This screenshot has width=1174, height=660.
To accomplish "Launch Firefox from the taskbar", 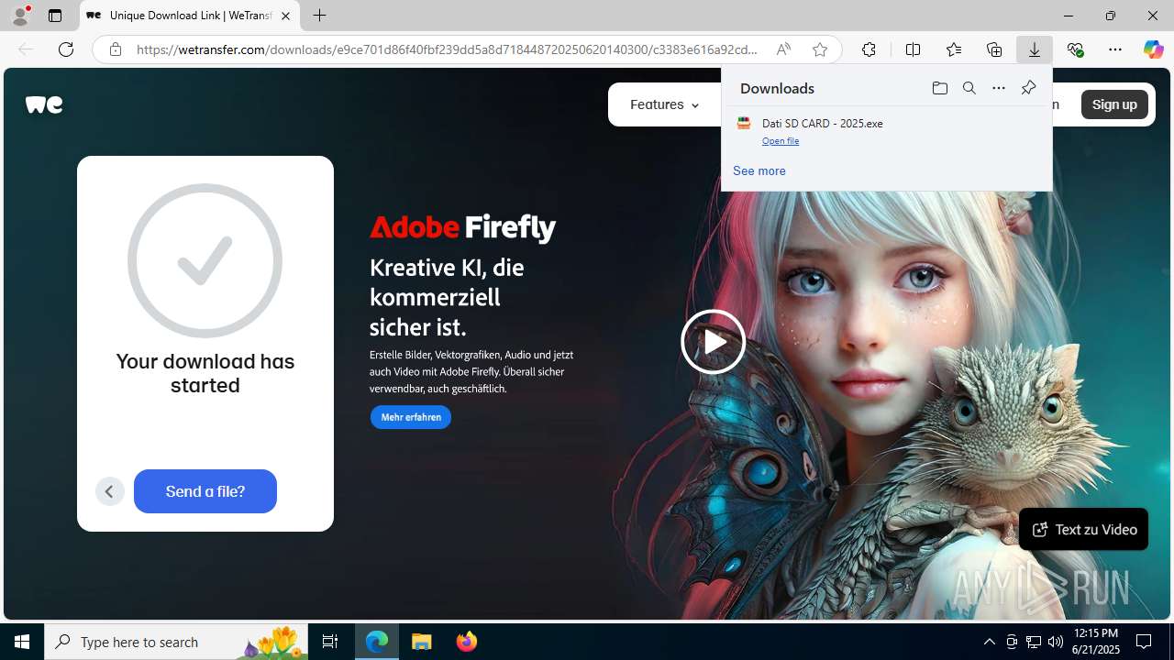I will (467, 642).
